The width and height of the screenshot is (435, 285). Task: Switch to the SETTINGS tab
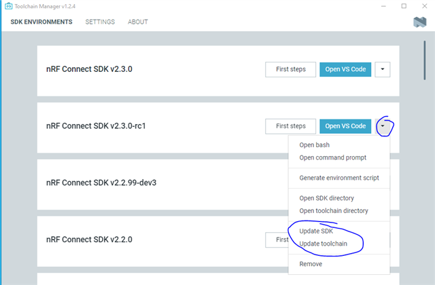tap(100, 22)
